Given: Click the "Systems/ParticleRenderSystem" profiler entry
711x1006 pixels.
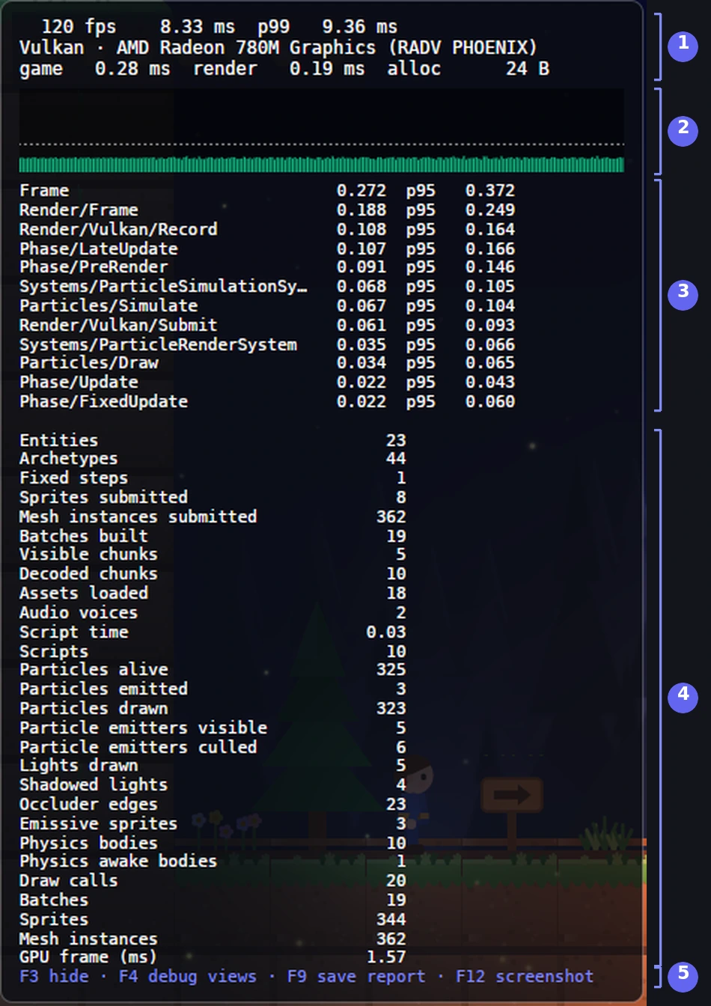Looking at the screenshot, I should click(158, 345).
